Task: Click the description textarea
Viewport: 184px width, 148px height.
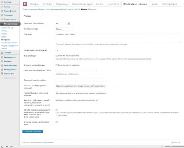Action: 118,37
